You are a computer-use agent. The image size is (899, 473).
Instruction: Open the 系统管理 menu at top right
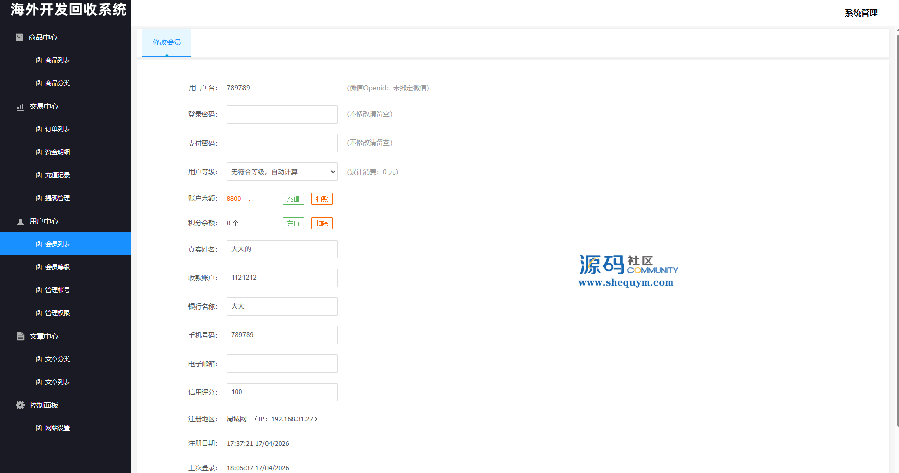coord(861,13)
